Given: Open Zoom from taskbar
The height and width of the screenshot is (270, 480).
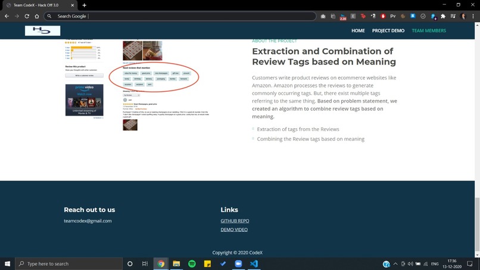Looking at the screenshot, I should pos(238,263).
